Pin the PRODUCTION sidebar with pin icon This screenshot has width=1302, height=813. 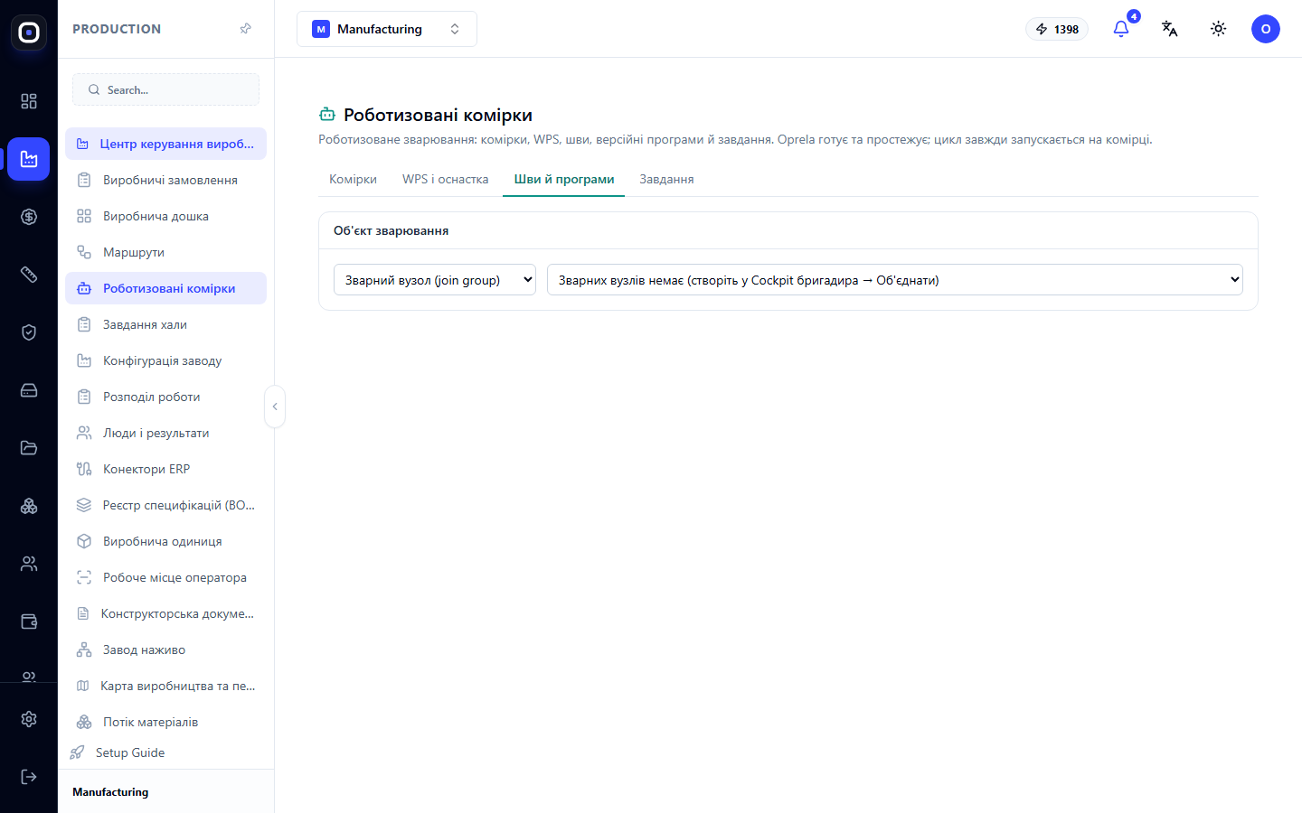coord(245,29)
